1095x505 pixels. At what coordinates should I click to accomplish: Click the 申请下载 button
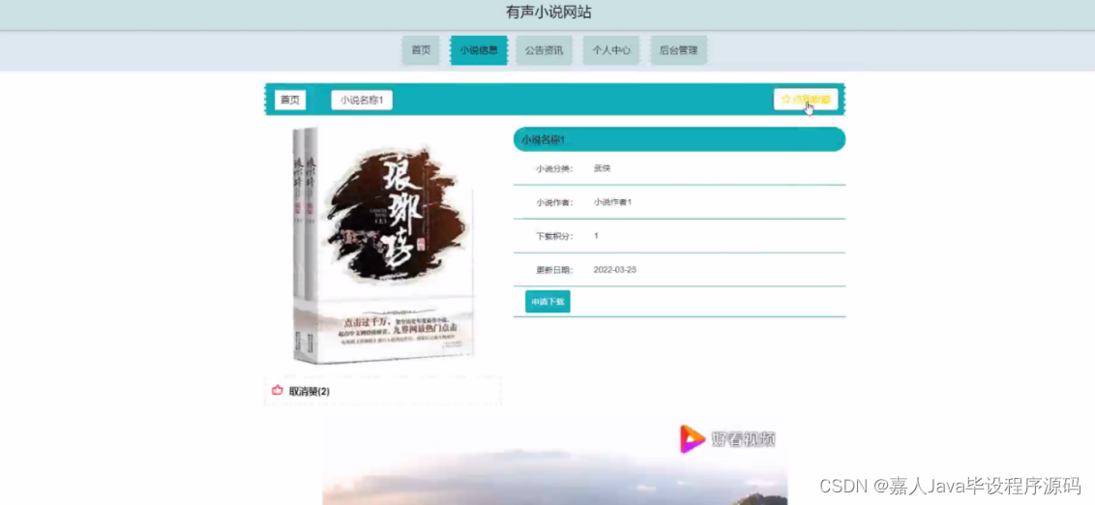tap(547, 302)
